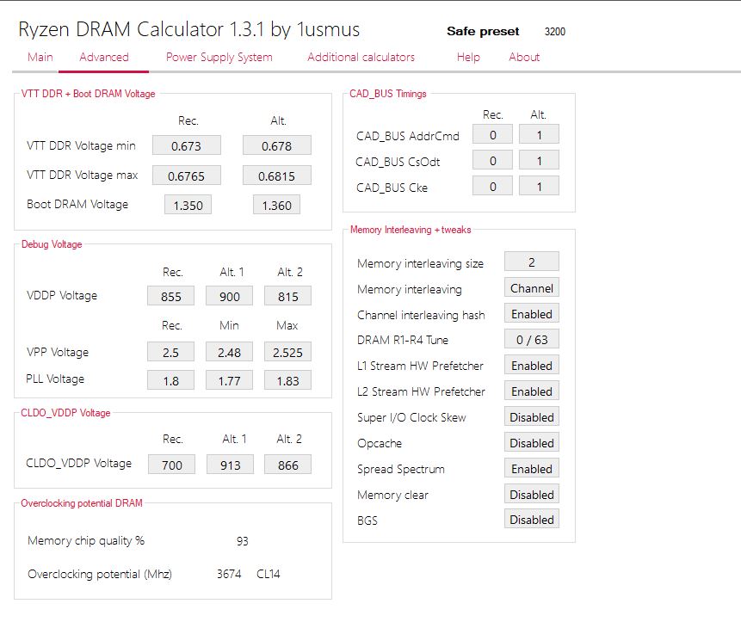This screenshot has height=622, width=741.
Task: Click CAD_BUS AddrCmd Rec. value 0
Action: coord(493,134)
